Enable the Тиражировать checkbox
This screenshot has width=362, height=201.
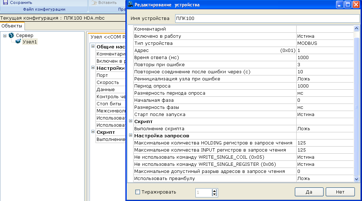[138, 192]
